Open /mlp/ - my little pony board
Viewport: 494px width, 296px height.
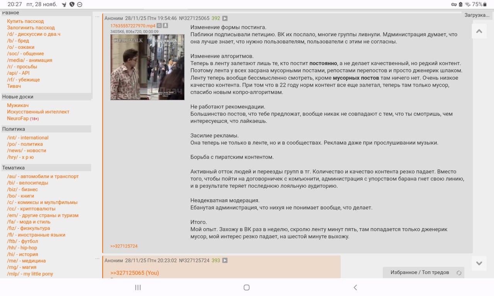pos(30,274)
